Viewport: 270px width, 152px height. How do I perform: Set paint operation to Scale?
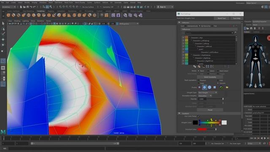pyautogui.click(x=199, y=83)
